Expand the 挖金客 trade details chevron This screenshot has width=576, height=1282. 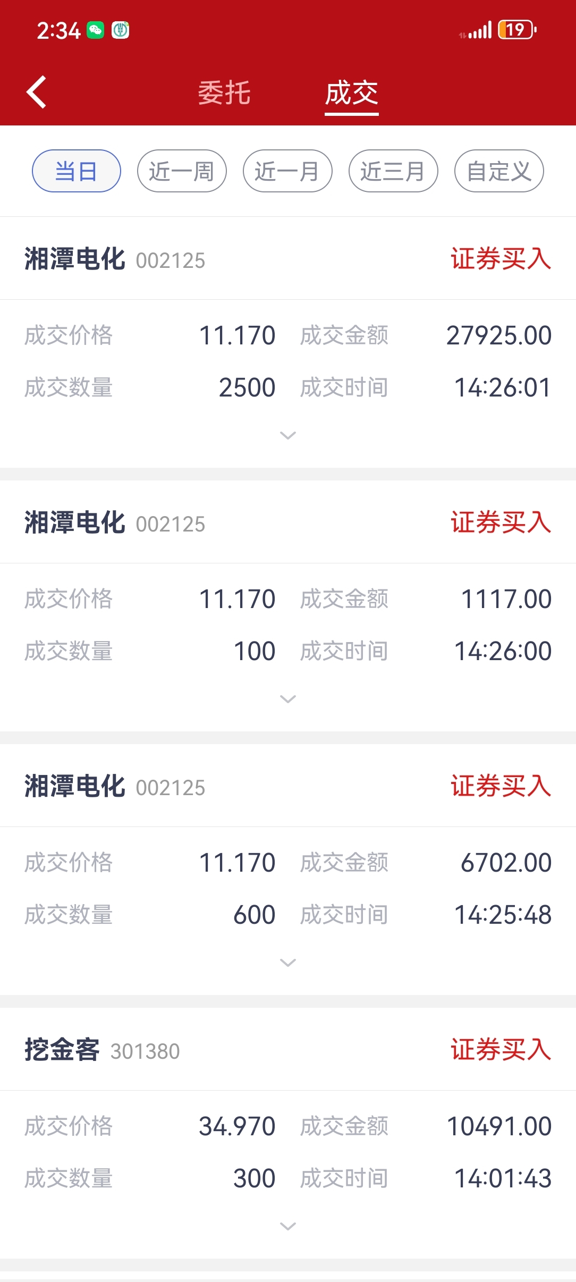288,1227
